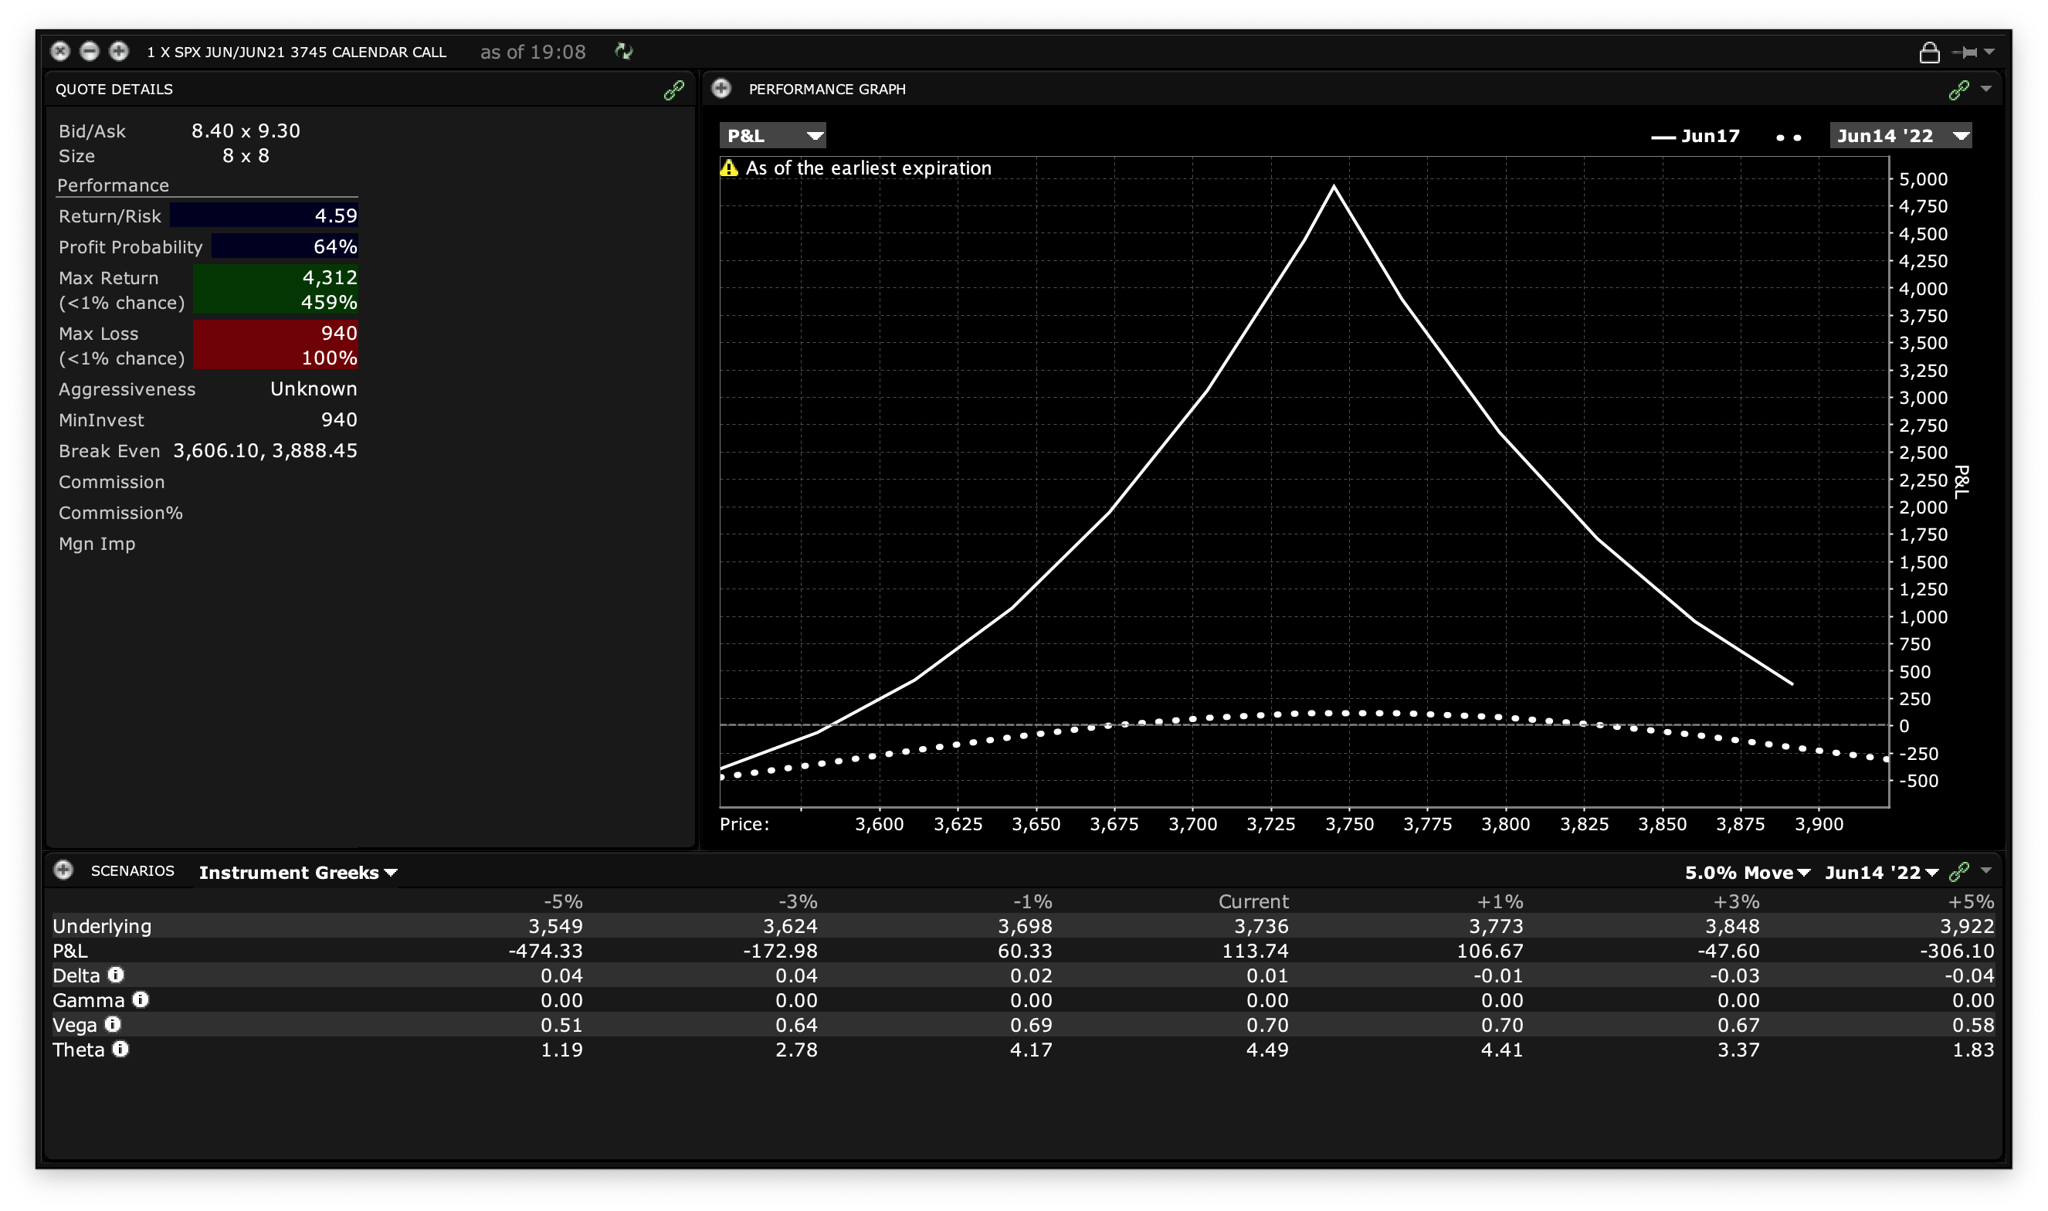2048x1211 pixels.
Task: Click the Vega info icon
Action: [x=113, y=1023]
